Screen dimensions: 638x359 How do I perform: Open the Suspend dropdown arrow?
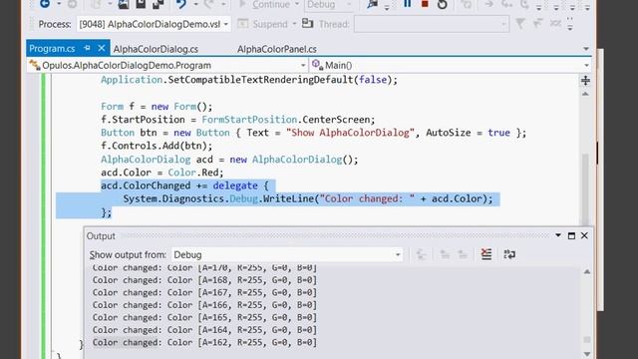(x=294, y=24)
